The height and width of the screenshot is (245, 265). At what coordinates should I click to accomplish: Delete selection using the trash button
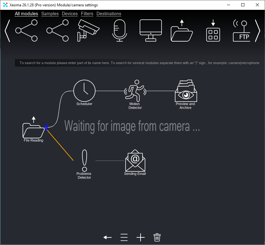click(157, 237)
